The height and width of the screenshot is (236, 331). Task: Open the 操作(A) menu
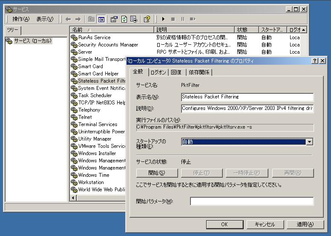tap(21, 19)
